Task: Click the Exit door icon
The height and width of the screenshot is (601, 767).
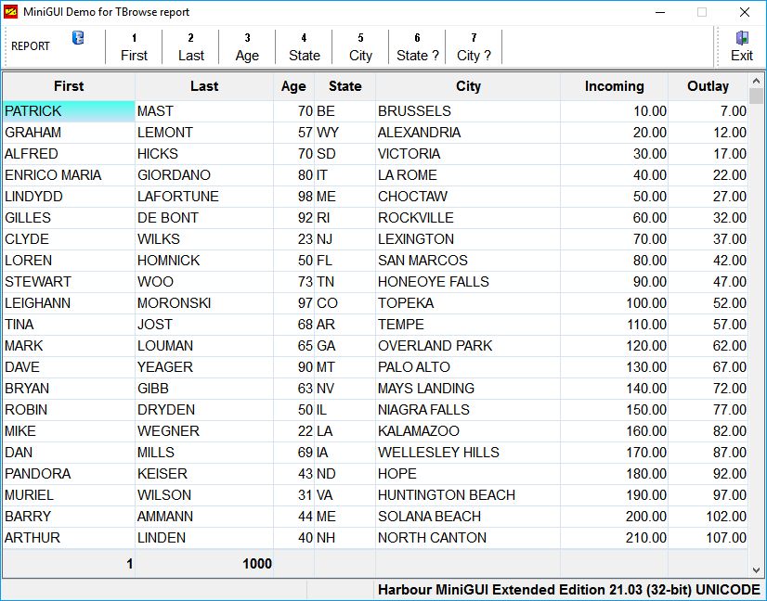Action: tap(742, 38)
